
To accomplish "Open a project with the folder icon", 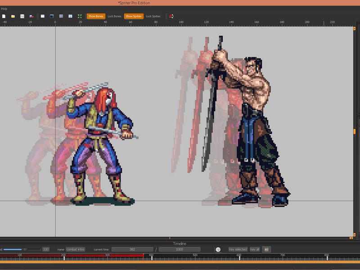I will pos(13,16).
